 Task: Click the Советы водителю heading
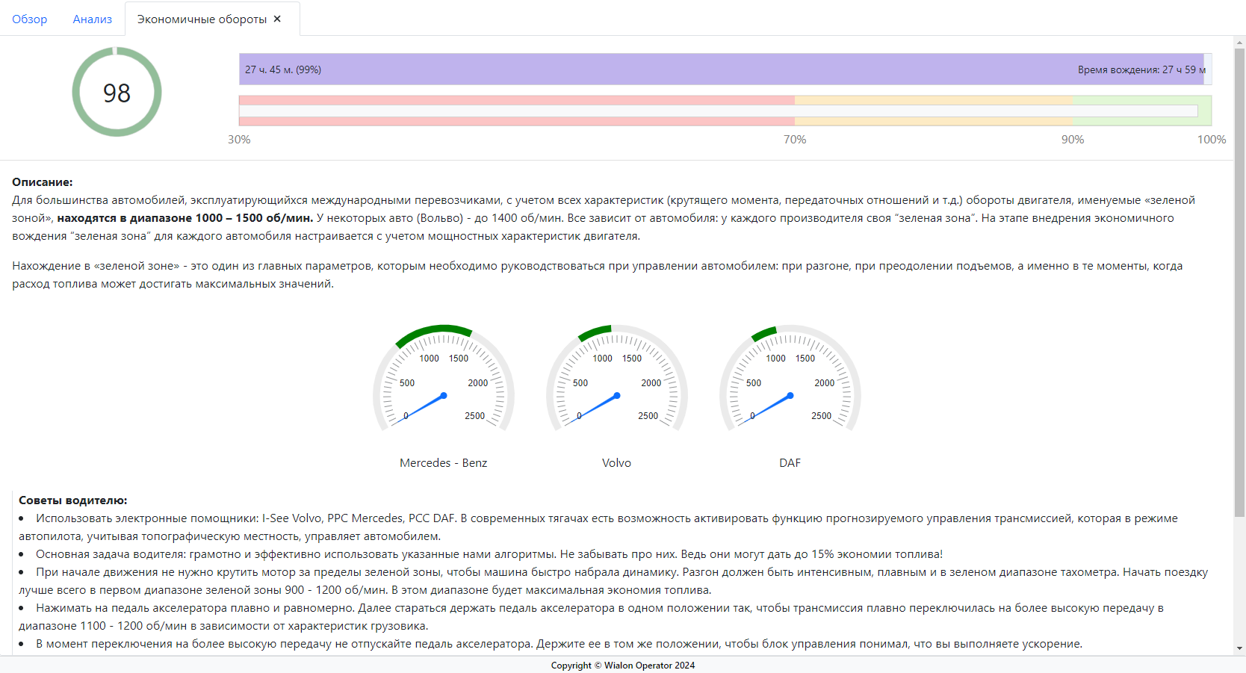pos(73,500)
